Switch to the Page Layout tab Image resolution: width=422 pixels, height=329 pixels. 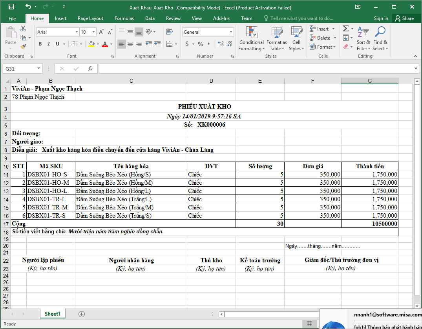tap(90, 18)
